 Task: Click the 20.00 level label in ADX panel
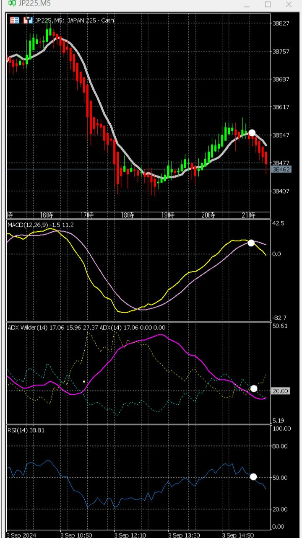click(281, 391)
